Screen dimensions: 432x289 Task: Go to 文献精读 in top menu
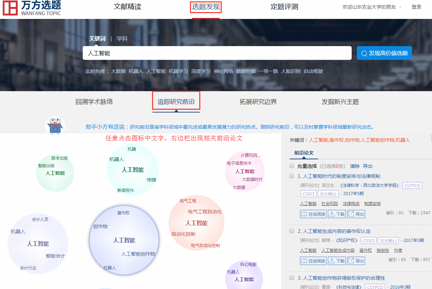(128, 7)
